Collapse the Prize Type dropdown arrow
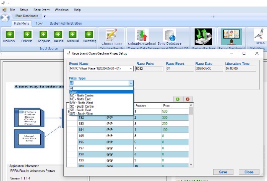The width and height of the screenshot is (267, 181). pyautogui.click(x=131, y=83)
